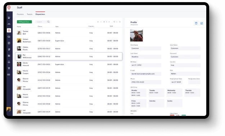
Task: Click the Shift column header
Action: click(x=111, y=26)
